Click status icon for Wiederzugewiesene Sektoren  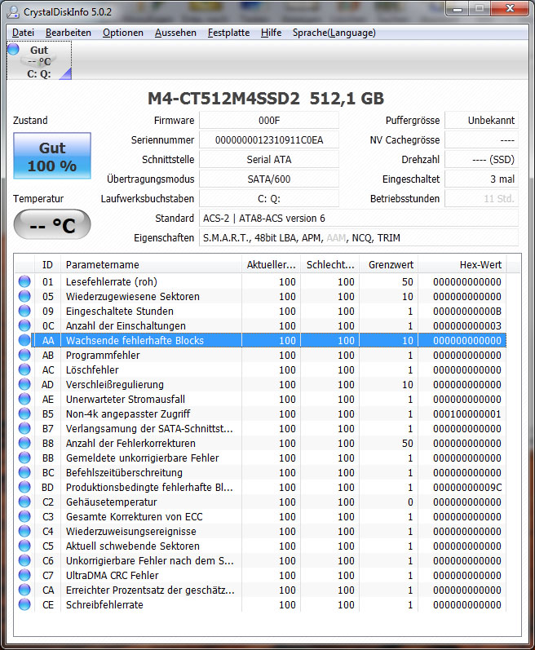click(x=24, y=296)
